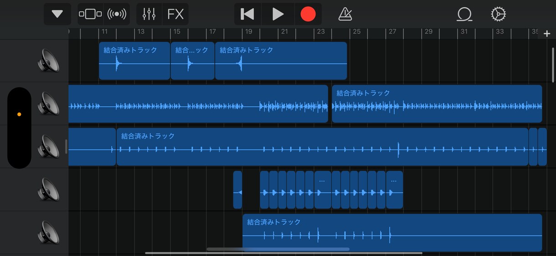This screenshot has width=556, height=256.
Task: Select the truncated '結合...ック' region
Action: 192,61
